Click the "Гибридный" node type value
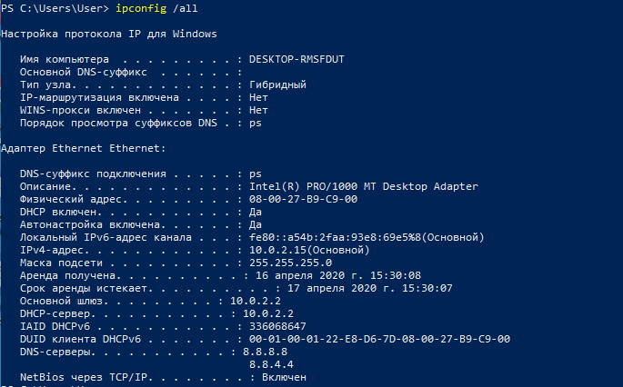 [277, 84]
